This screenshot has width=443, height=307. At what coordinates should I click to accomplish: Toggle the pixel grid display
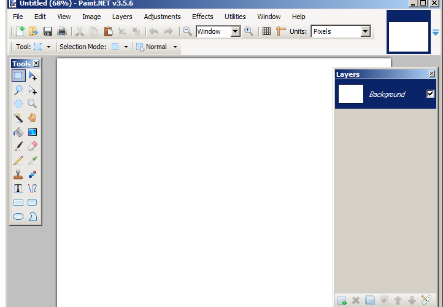(x=266, y=31)
